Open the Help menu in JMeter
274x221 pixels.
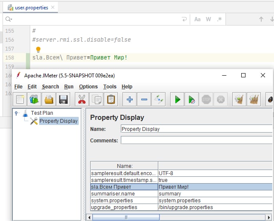[127, 87]
